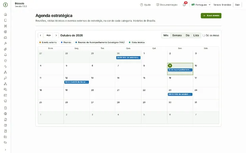
Task: Open the 09:00 RAE de outubro event
Action: (x=180, y=94)
